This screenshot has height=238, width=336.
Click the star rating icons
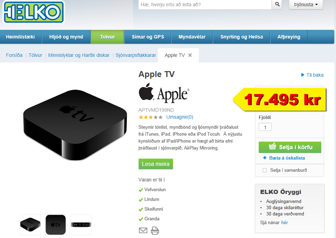pos(151,117)
